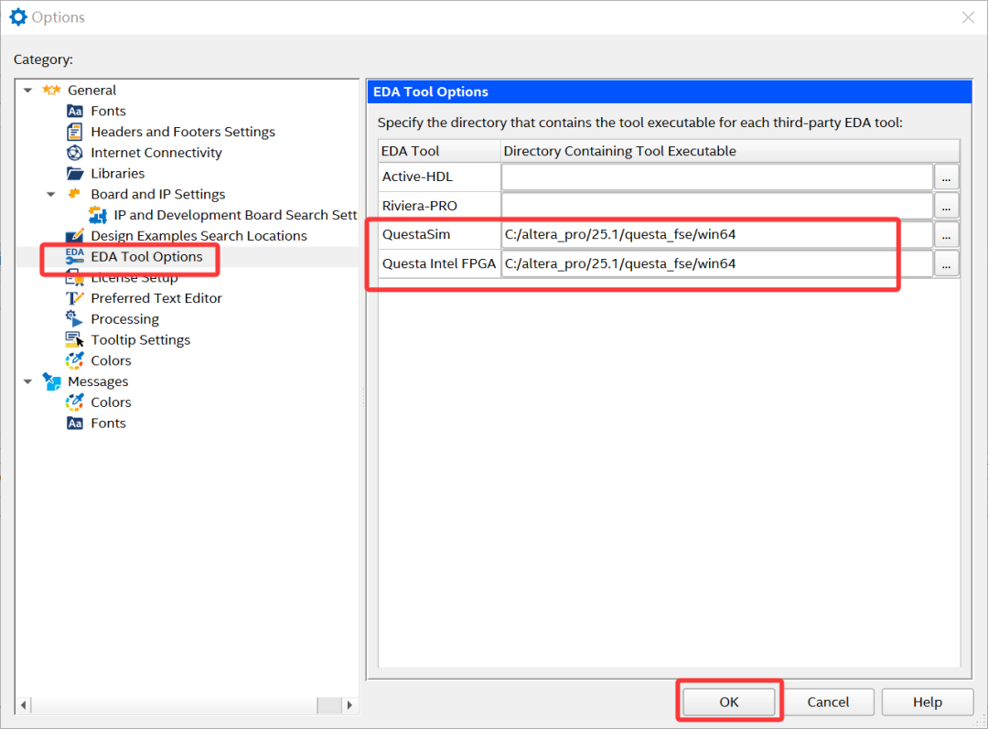Collapse the Messages category tree
Image resolution: width=988 pixels, height=729 pixels.
click(27, 381)
